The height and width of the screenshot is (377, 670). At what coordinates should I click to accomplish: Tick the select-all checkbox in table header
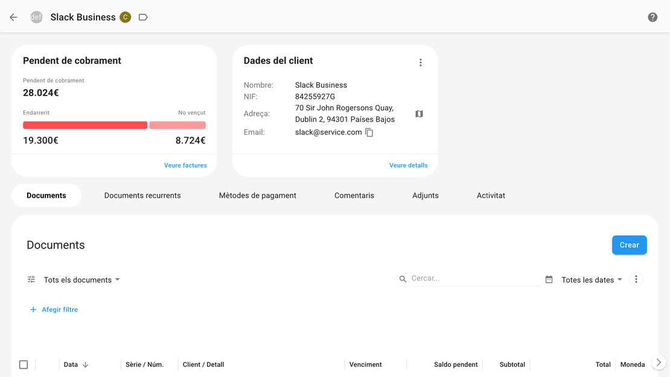24,364
